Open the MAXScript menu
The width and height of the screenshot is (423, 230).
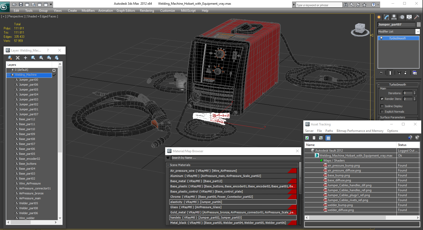click(x=188, y=11)
